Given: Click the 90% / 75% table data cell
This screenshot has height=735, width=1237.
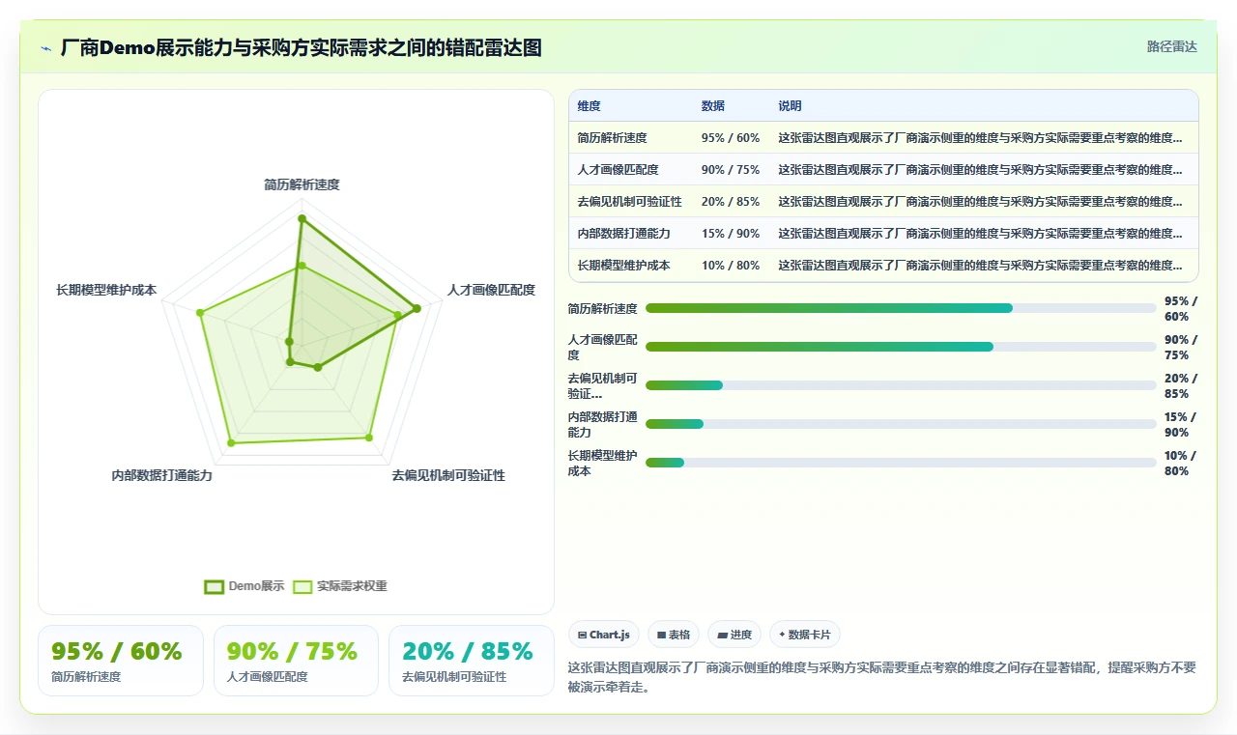Looking at the screenshot, I should [x=731, y=169].
